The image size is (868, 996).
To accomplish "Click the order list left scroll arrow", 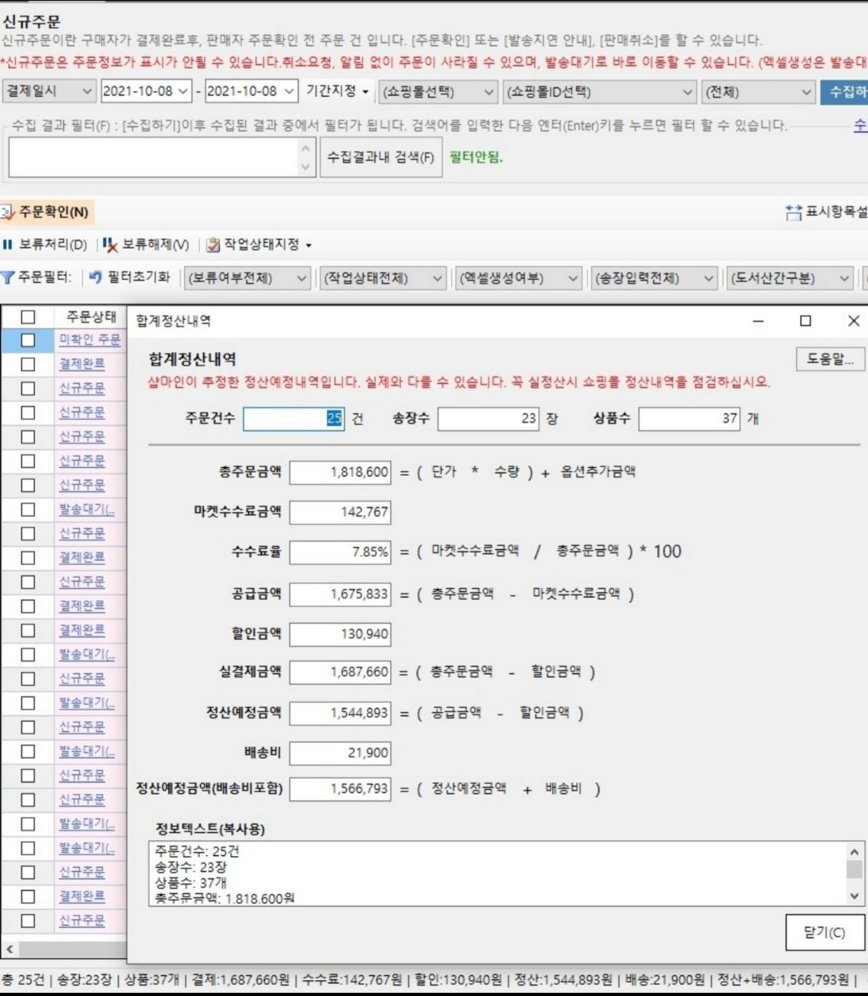I will tap(9, 949).
